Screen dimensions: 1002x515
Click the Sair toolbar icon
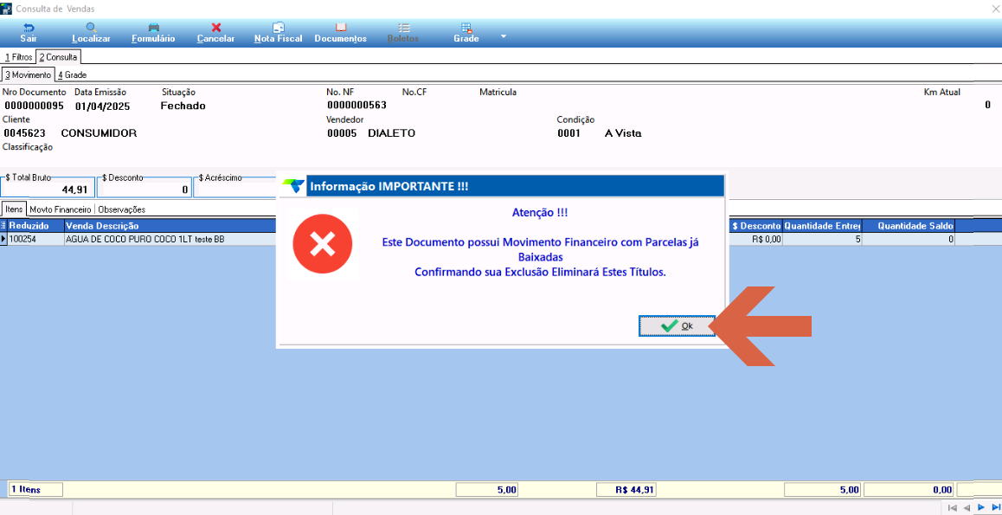28,33
